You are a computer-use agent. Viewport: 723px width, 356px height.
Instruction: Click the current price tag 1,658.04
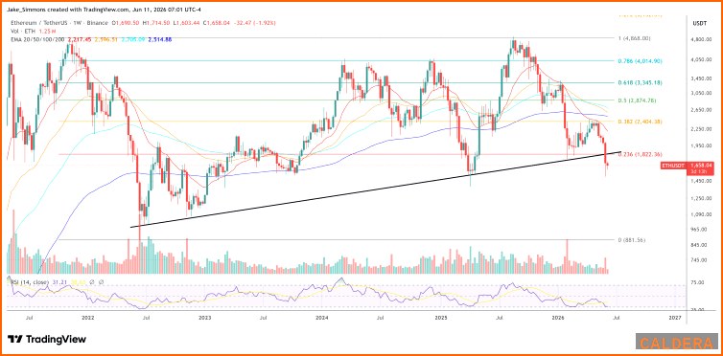[700, 165]
